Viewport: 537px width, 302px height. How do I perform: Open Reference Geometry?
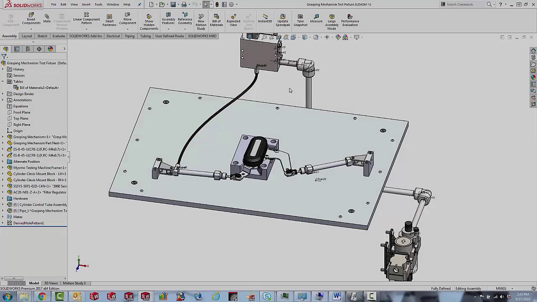185,19
